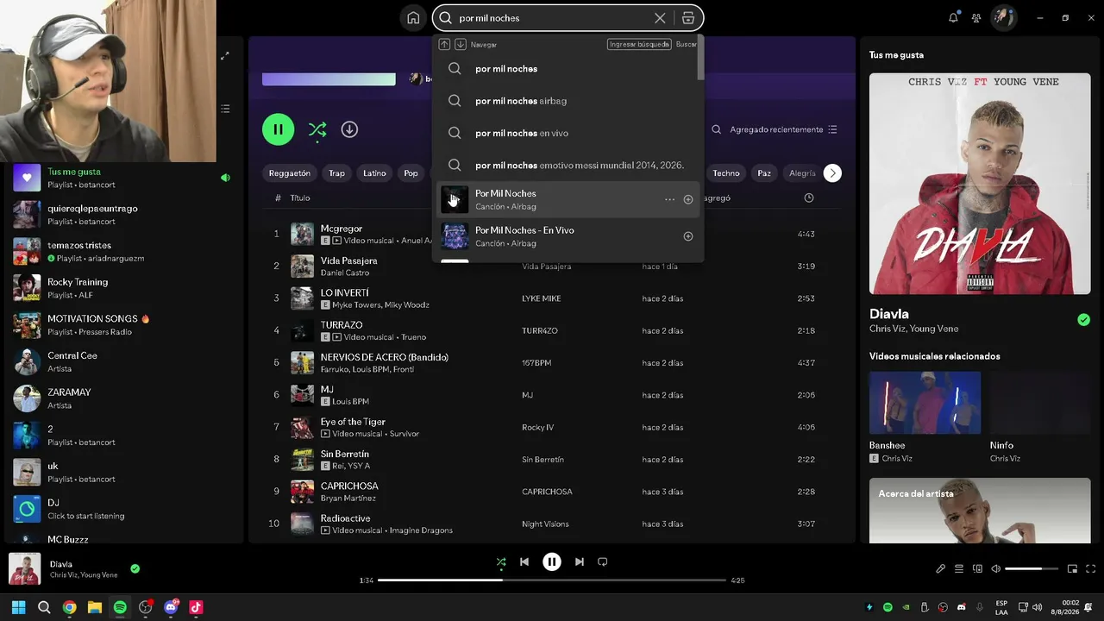Toggle the Latino filter chip
This screenshot has width=1104, height=621.
click(374, 173)
